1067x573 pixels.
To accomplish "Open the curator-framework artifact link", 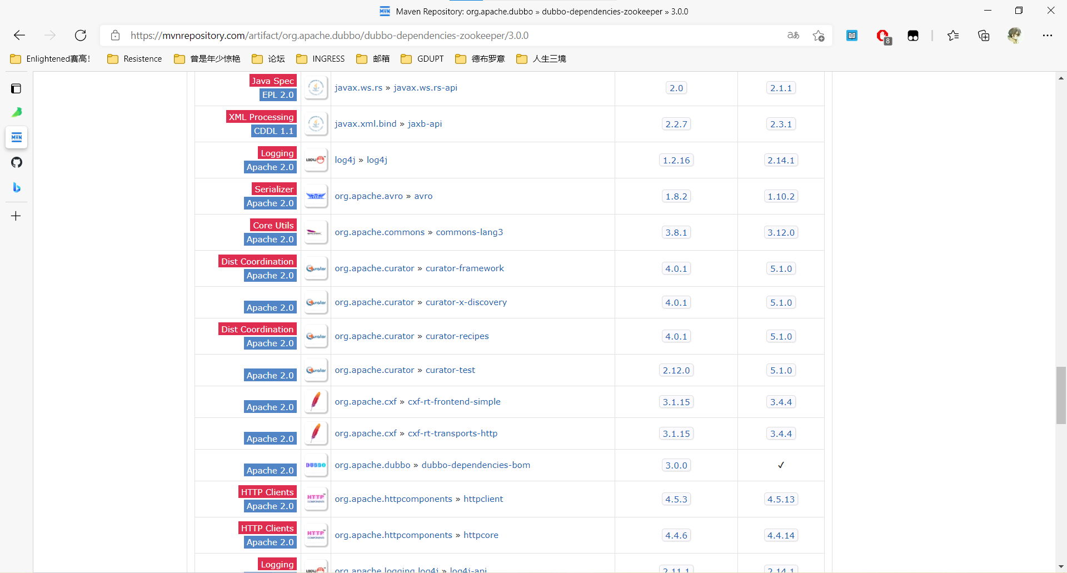I will click(465, 268).
